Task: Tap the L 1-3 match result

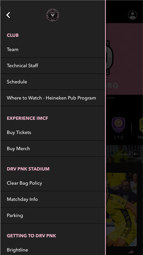Action: point(118,137)
